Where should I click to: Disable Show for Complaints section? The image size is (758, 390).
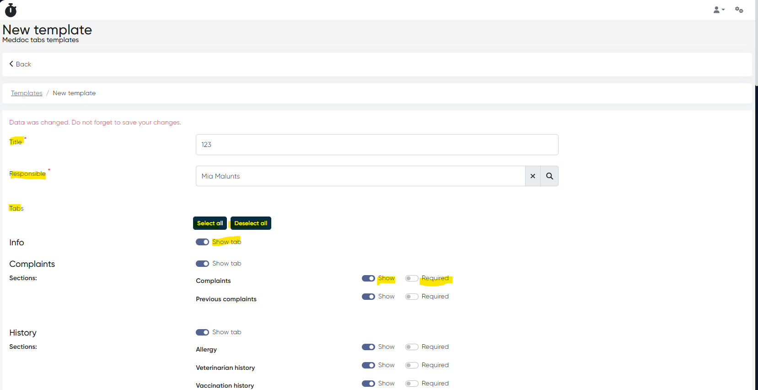click(368, 278)
